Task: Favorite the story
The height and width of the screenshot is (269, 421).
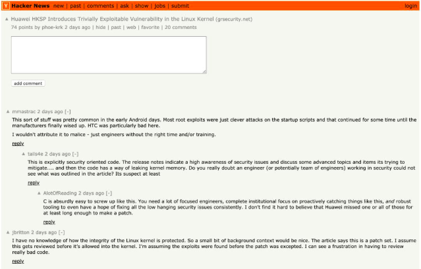Action: (x=150, y=28)
